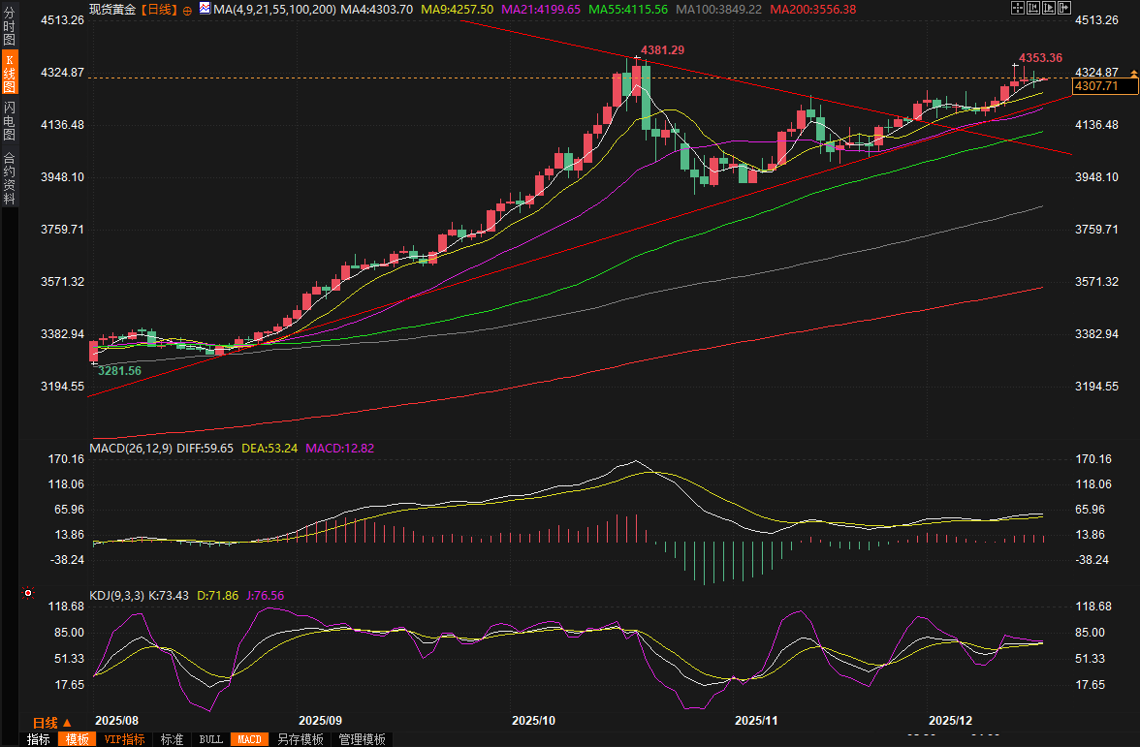
Task: Toggle the MACD template button
Action: [x=249, y=739]
